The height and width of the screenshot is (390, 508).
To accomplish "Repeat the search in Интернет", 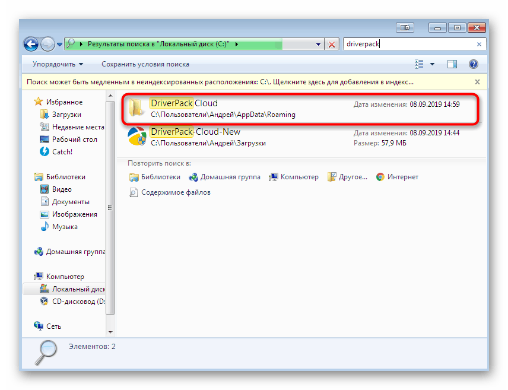I will pyautogui.click(x=397, y=177).
